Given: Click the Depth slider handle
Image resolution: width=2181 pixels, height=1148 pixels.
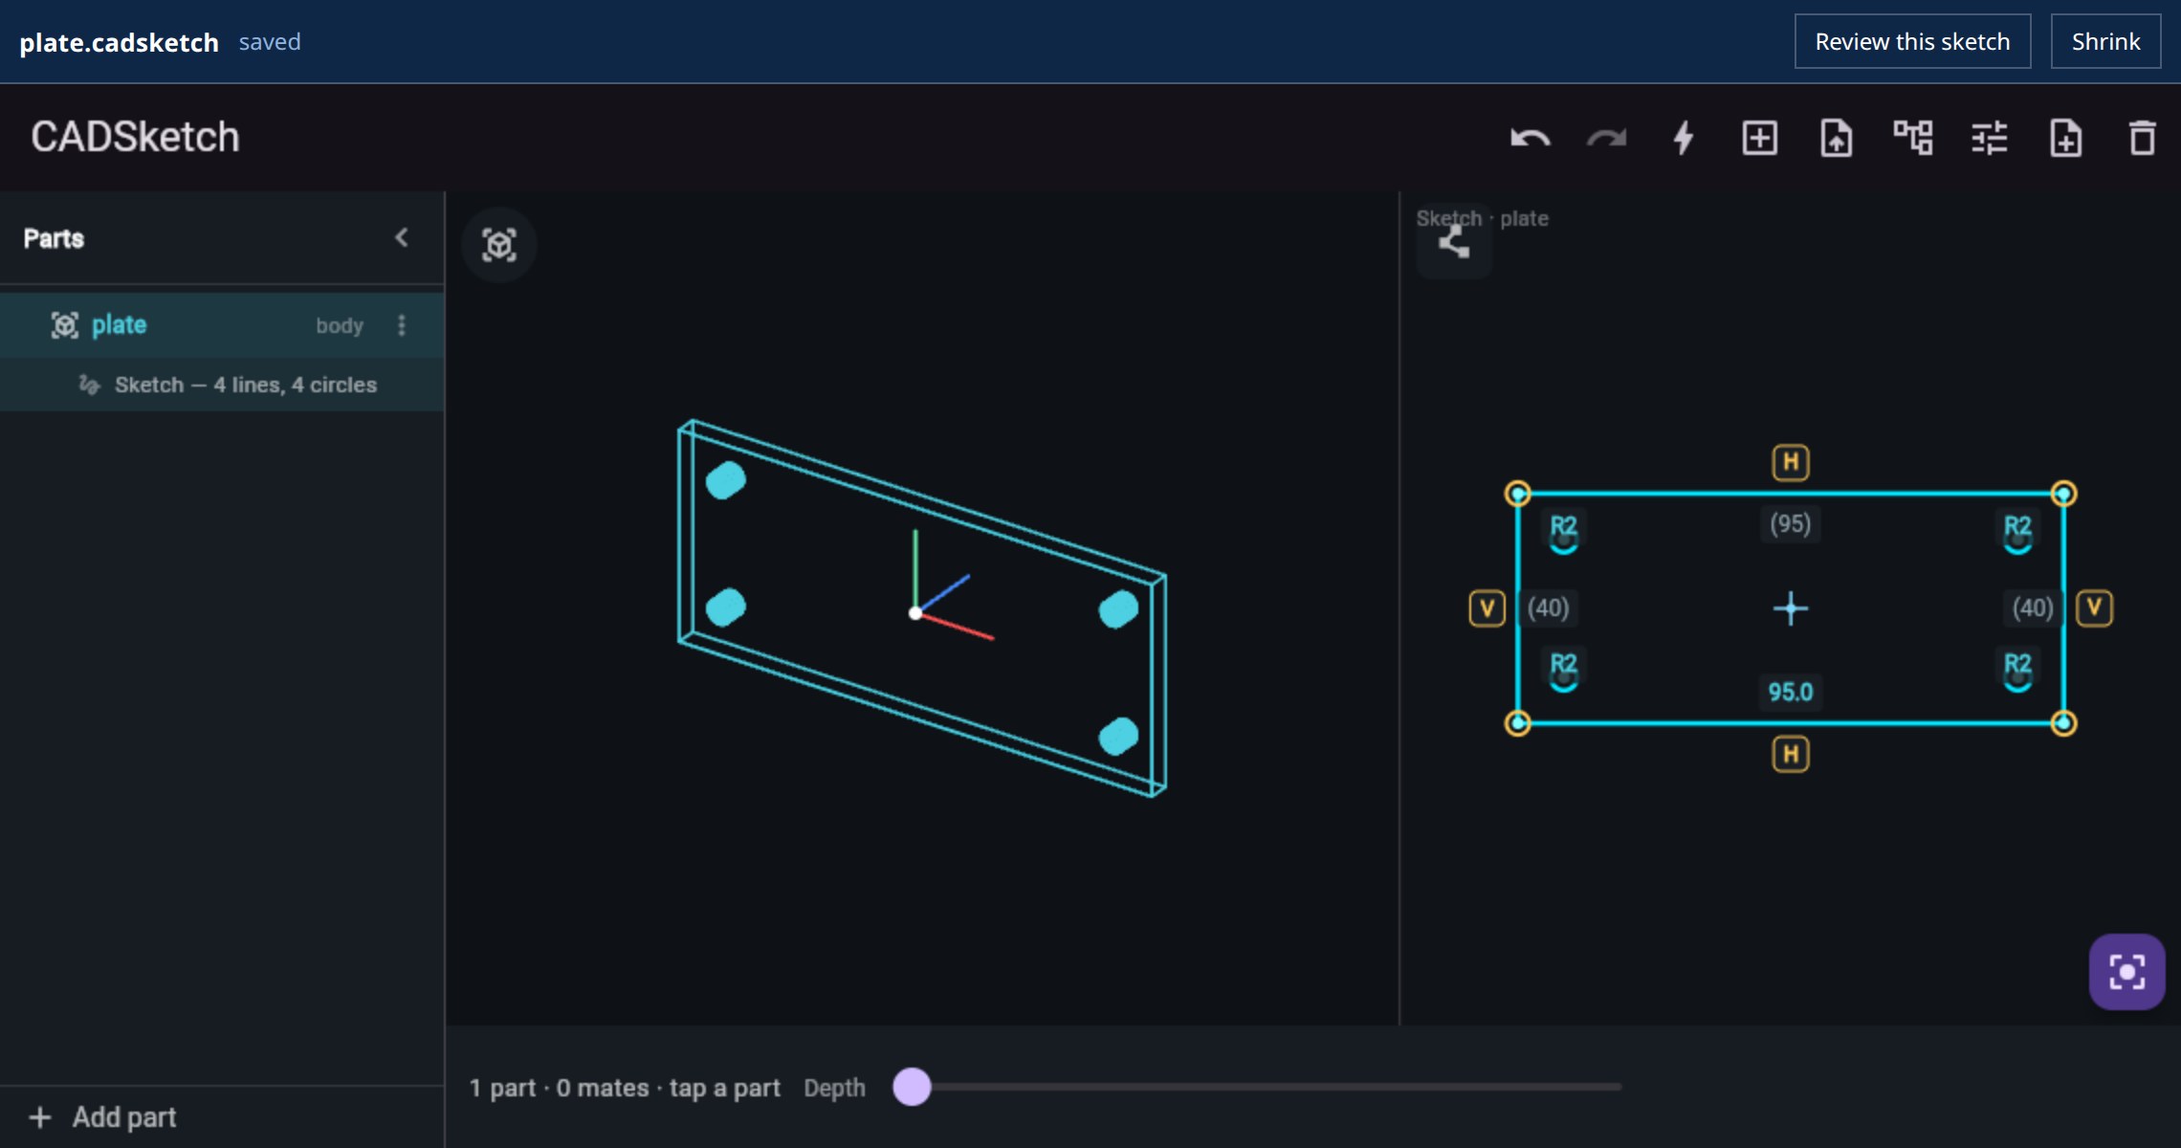Looking at the screenshot, I should coord(912,1087).
